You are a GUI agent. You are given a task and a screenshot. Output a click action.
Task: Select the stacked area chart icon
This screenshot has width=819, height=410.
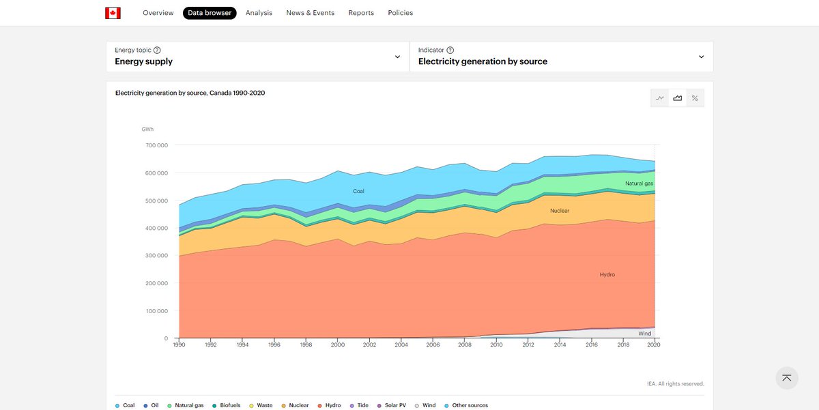click(677, 98)
